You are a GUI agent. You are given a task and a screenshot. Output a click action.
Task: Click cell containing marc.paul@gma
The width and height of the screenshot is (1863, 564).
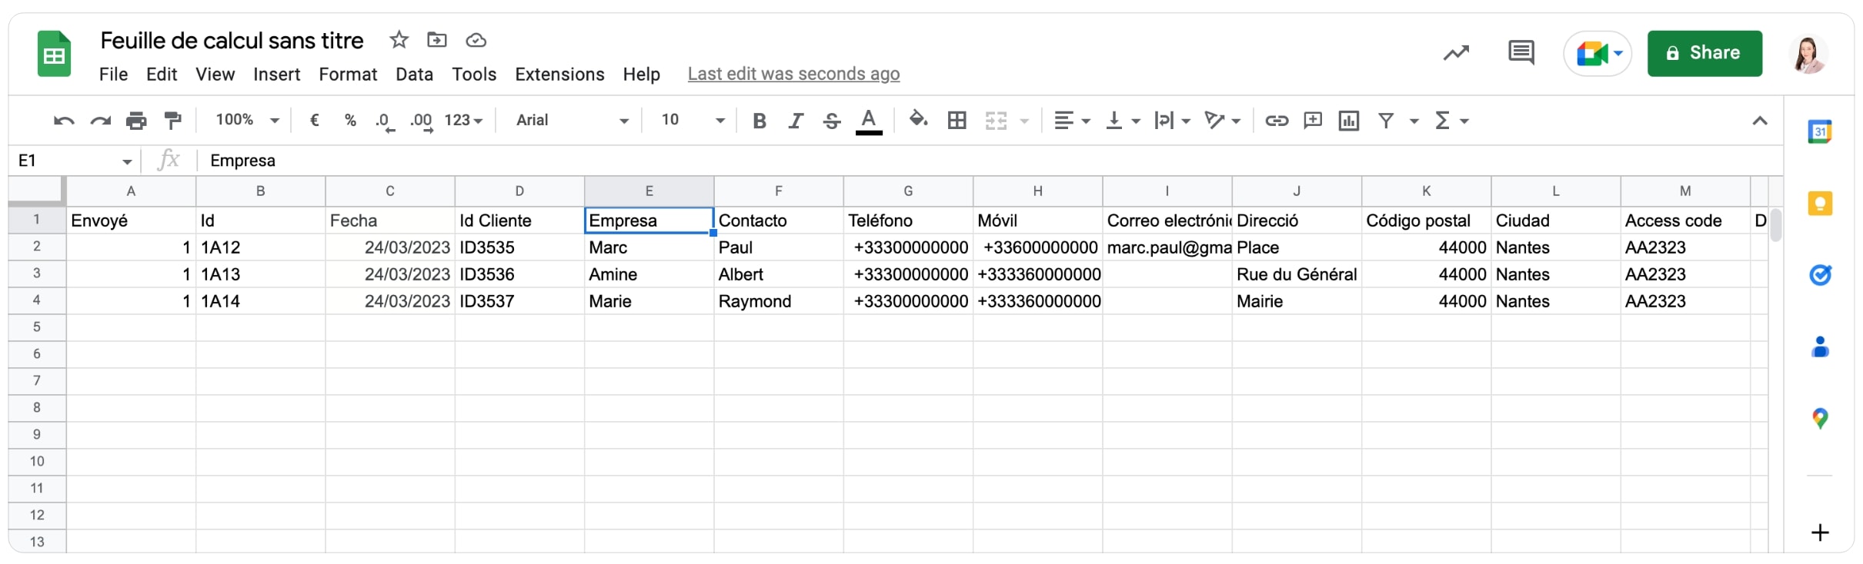click(1167, 247)
